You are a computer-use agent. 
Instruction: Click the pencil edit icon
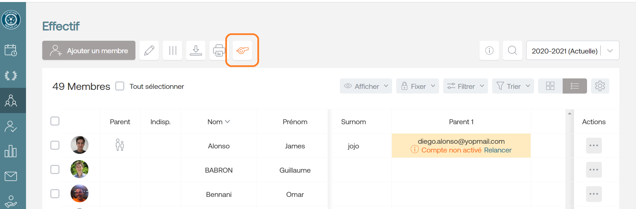click(149, 50)
